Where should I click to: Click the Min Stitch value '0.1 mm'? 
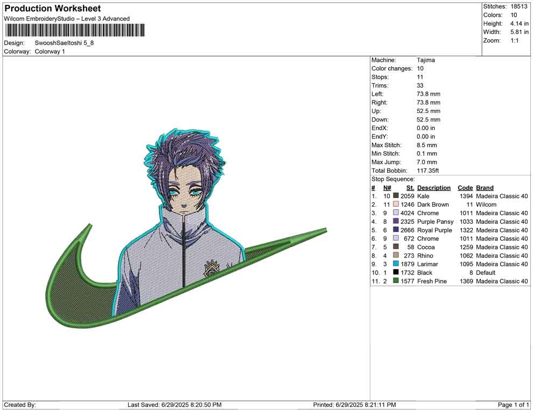tap(426, 153)
